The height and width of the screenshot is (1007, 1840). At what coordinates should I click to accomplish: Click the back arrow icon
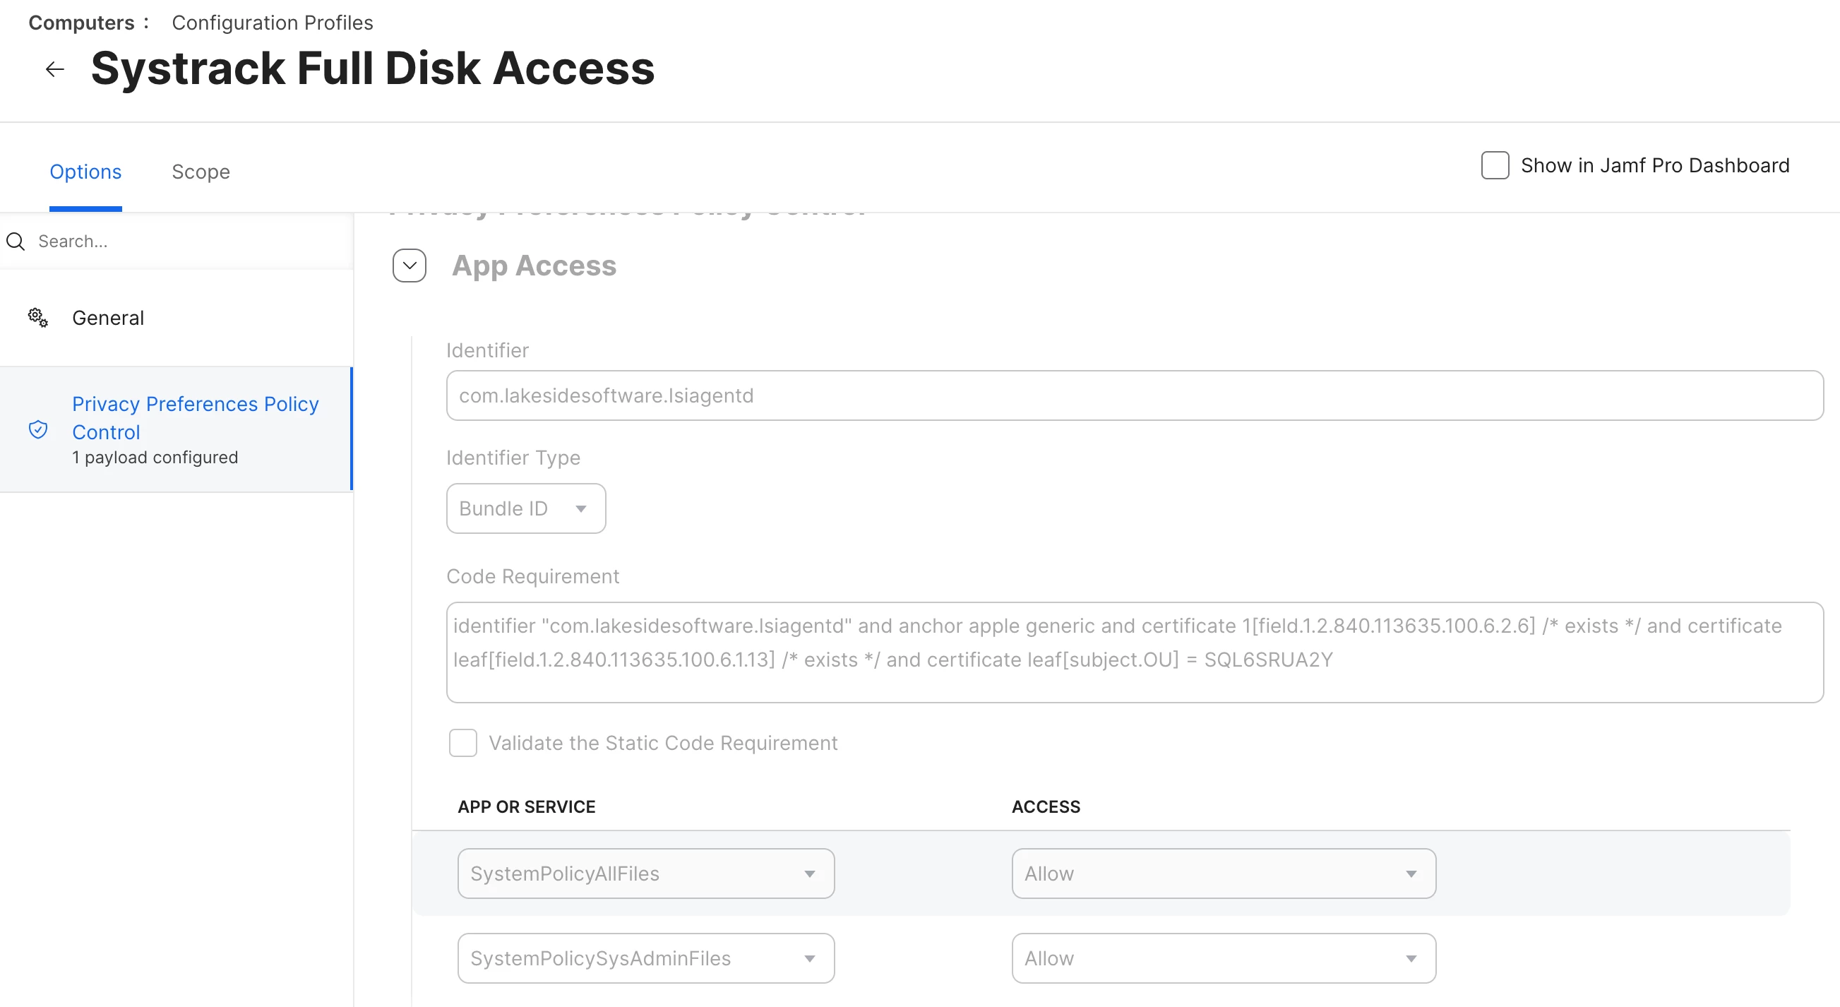[54, 69]
